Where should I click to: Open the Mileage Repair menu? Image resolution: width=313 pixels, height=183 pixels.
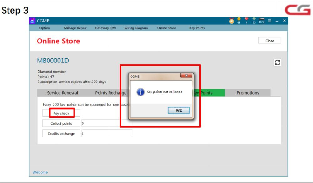(x=75, y=28)
